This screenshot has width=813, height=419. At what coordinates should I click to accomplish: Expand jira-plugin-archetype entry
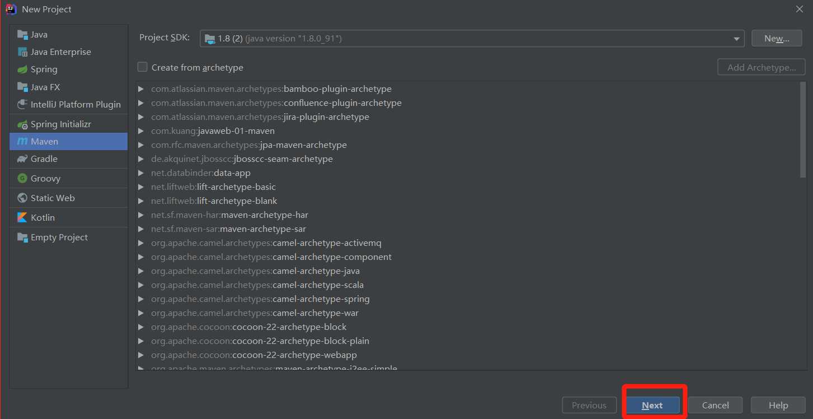(141, 117)
